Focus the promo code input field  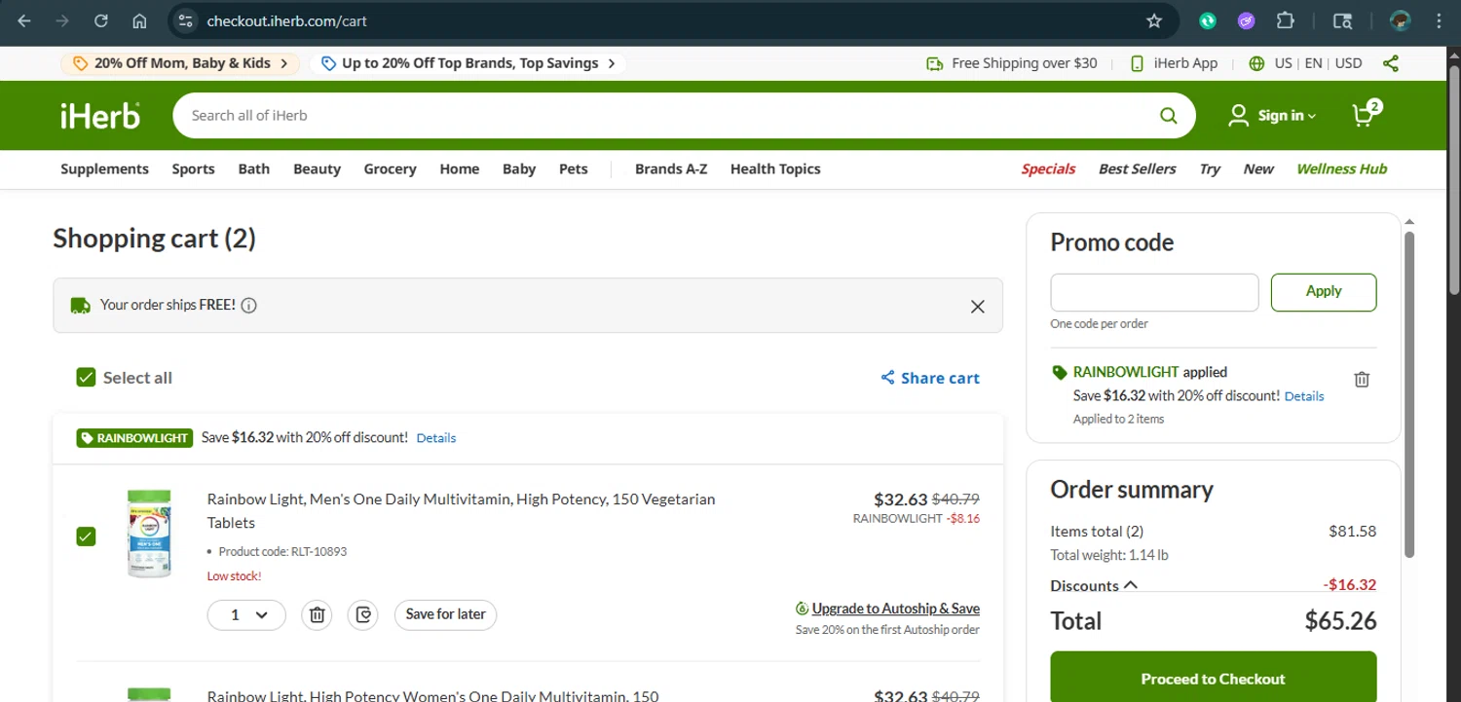[1154, 292]
